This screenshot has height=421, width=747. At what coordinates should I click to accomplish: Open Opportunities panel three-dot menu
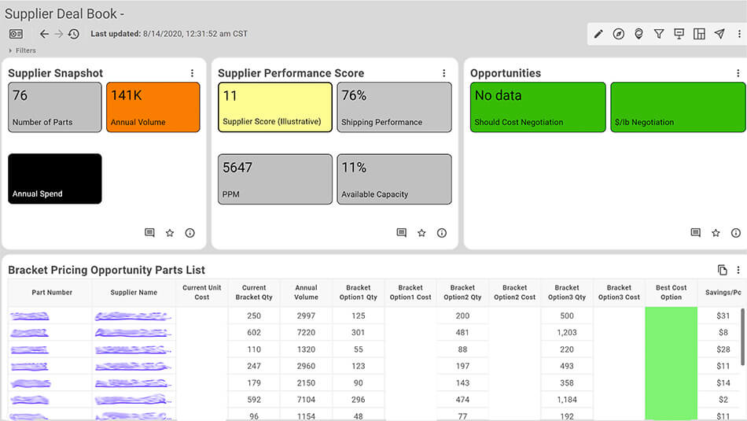[x=738, y=73]
